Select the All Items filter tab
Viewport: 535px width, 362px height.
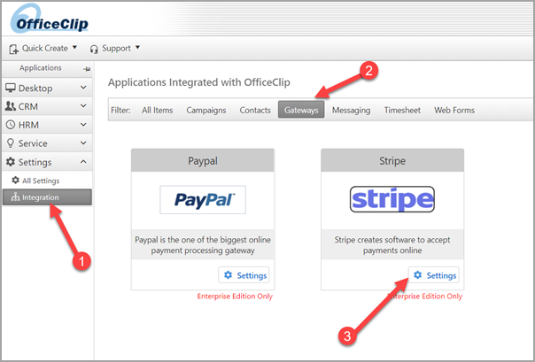158,110
